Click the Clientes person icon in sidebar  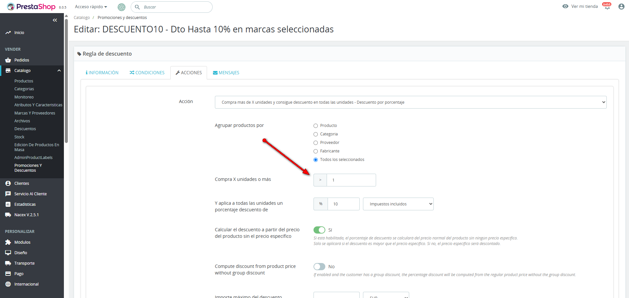point(8,184)
